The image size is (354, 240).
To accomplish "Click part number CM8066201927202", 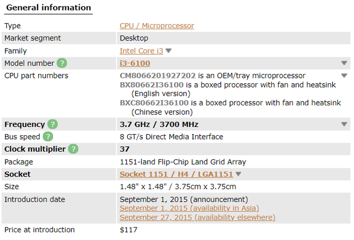I will 158,76.
